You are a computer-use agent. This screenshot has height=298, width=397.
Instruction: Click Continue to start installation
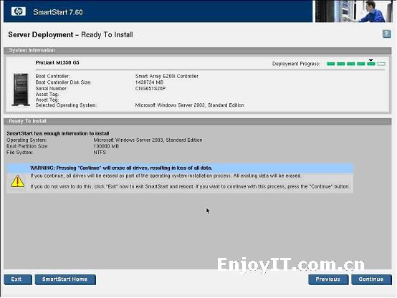371,279
